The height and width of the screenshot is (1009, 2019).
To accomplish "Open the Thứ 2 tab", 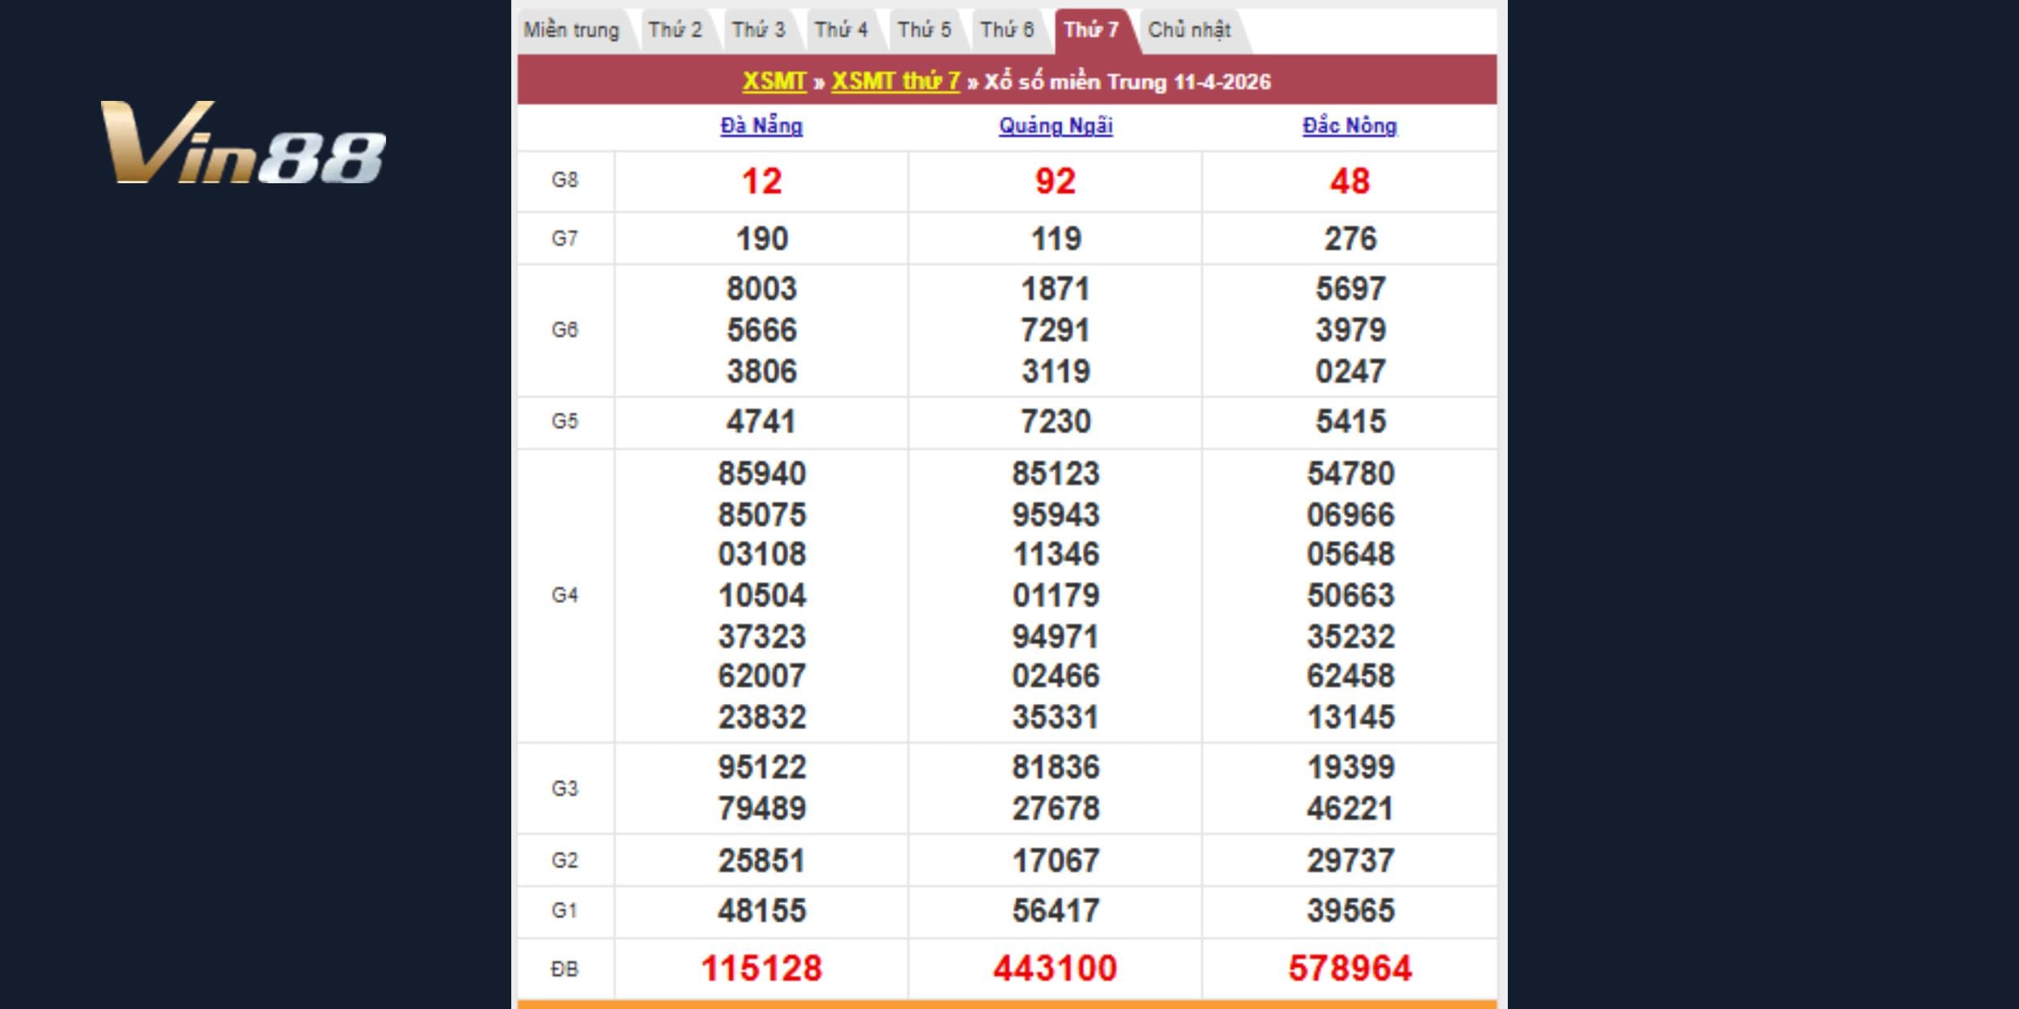I will point(675,31).
